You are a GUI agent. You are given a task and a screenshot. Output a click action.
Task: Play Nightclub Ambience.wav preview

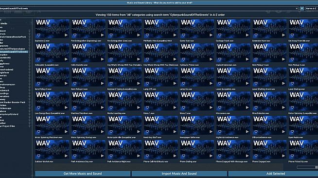coord(247,132)
